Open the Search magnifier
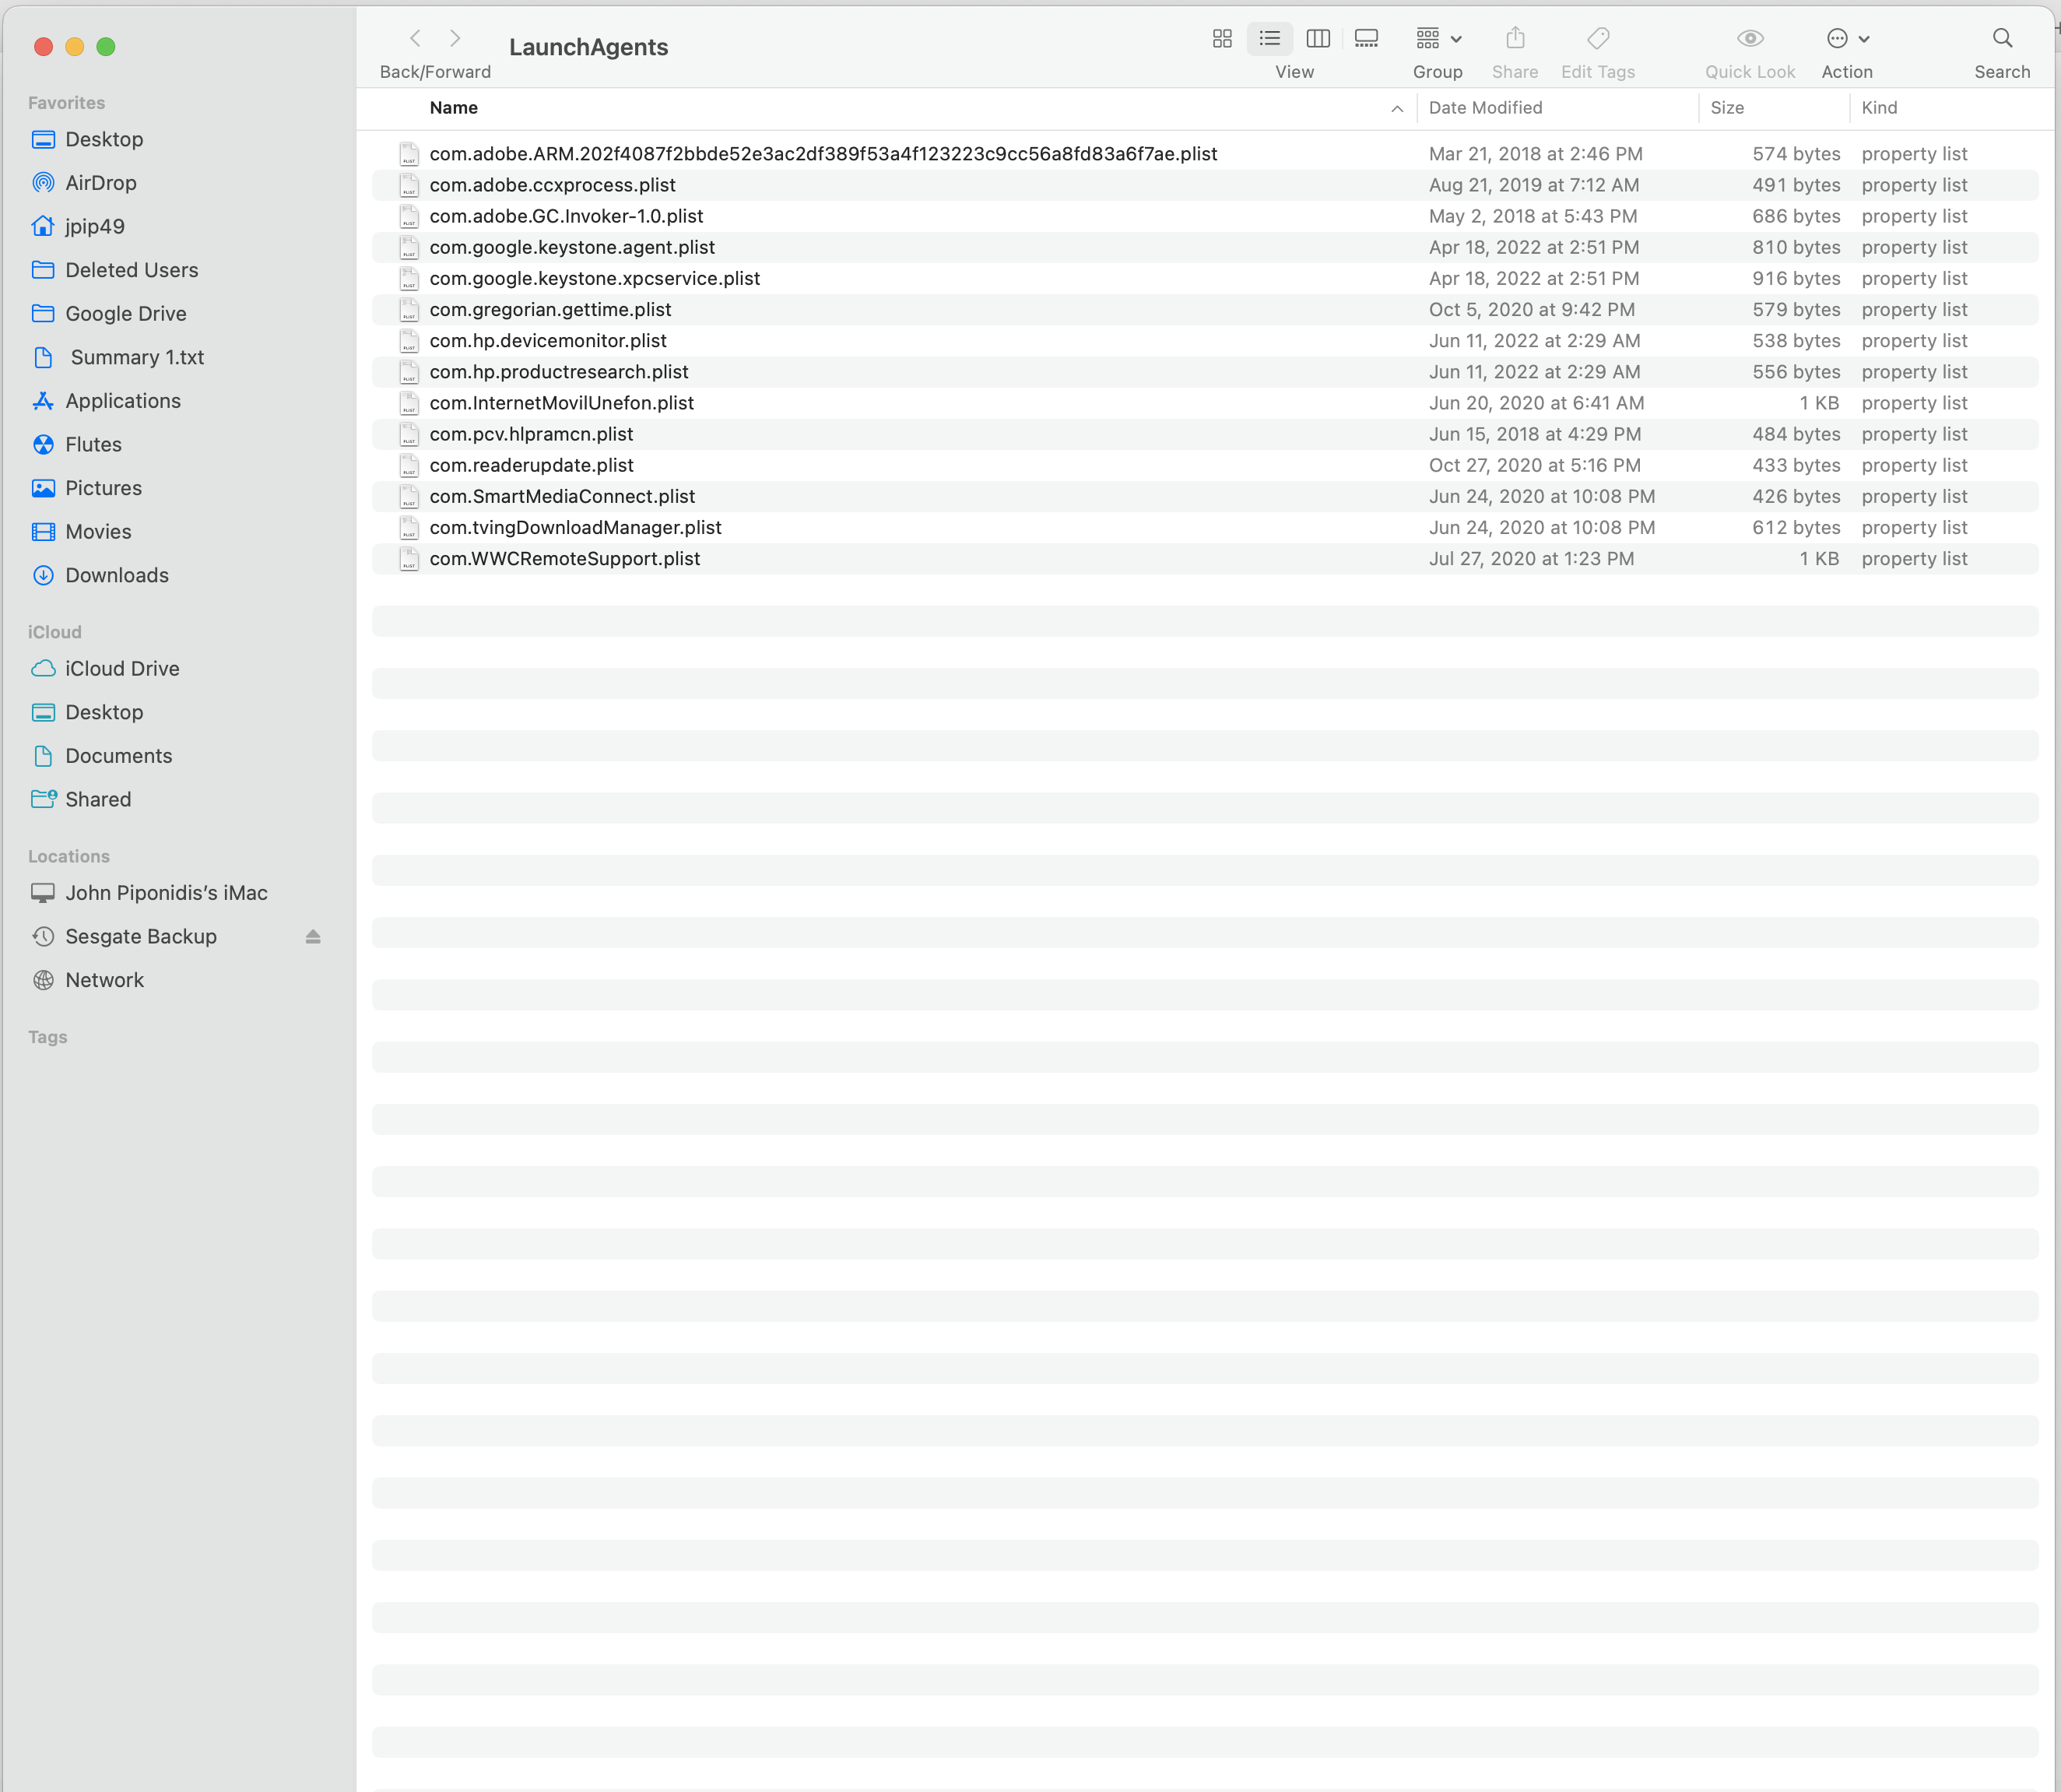 point(2002,39)
